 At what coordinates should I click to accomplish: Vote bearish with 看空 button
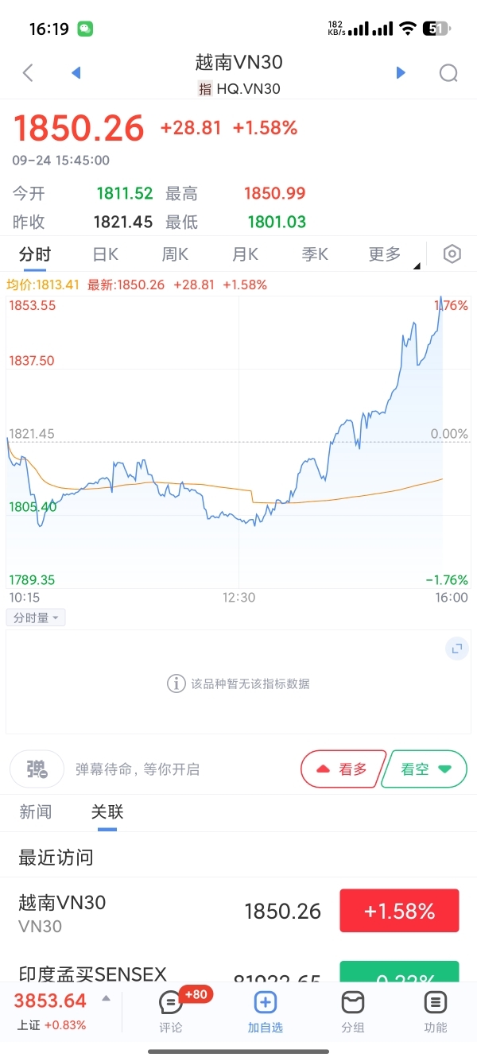point(425,769)
